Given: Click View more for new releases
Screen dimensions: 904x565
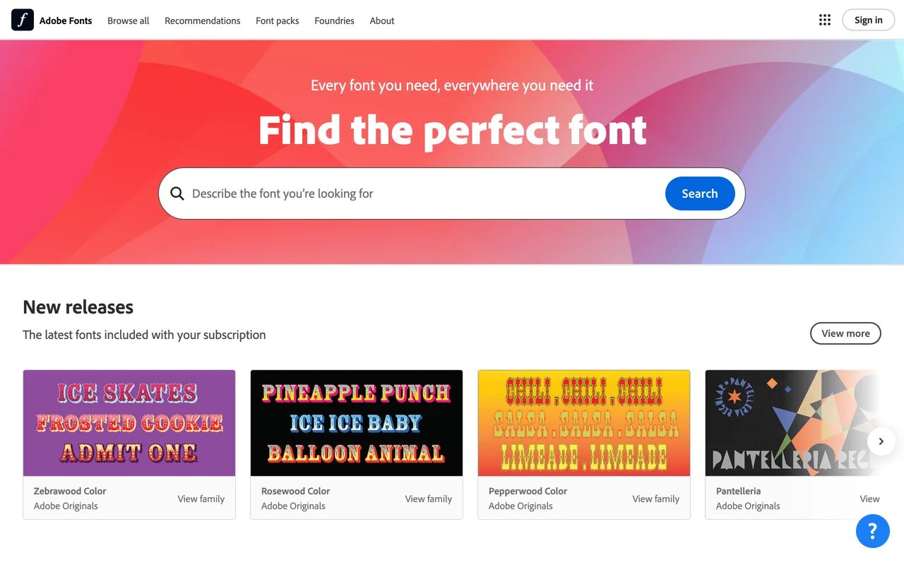Looking at the screenshot, I should [x=845, y=333].
